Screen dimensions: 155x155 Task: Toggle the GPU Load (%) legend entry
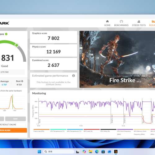92,131
